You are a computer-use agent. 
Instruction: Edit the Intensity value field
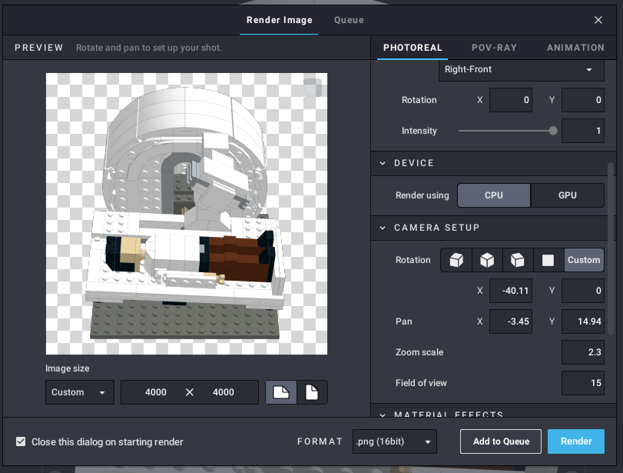pyautogui.click(x=583, y=131)
